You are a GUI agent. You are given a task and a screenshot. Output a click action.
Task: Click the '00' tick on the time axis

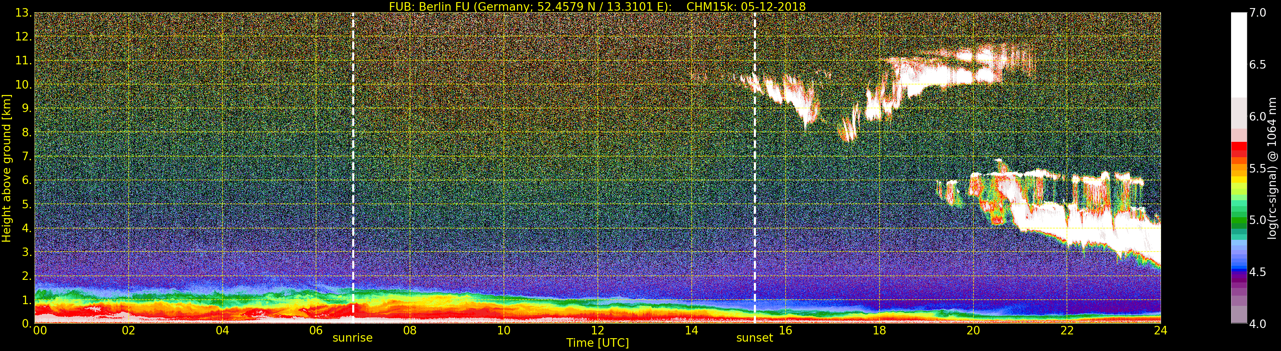[40, 330]
